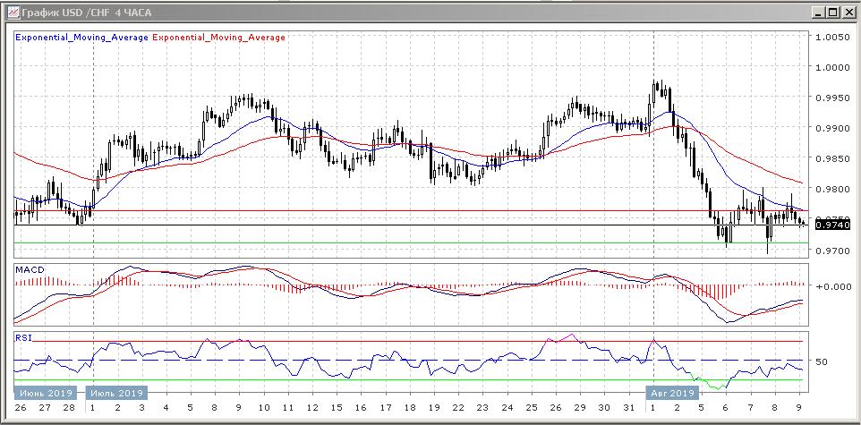Screen dimensions: 861x425
Task: Minimize the USD/CHF chart window
Action: pyautogui.click(x=816, y=12)
